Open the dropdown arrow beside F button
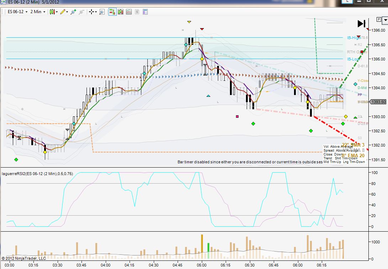 (x=385, y=20)
